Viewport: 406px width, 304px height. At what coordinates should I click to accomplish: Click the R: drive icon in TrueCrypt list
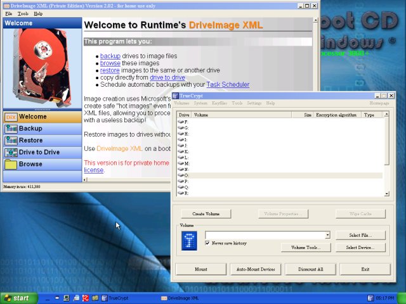pos(181,193)
